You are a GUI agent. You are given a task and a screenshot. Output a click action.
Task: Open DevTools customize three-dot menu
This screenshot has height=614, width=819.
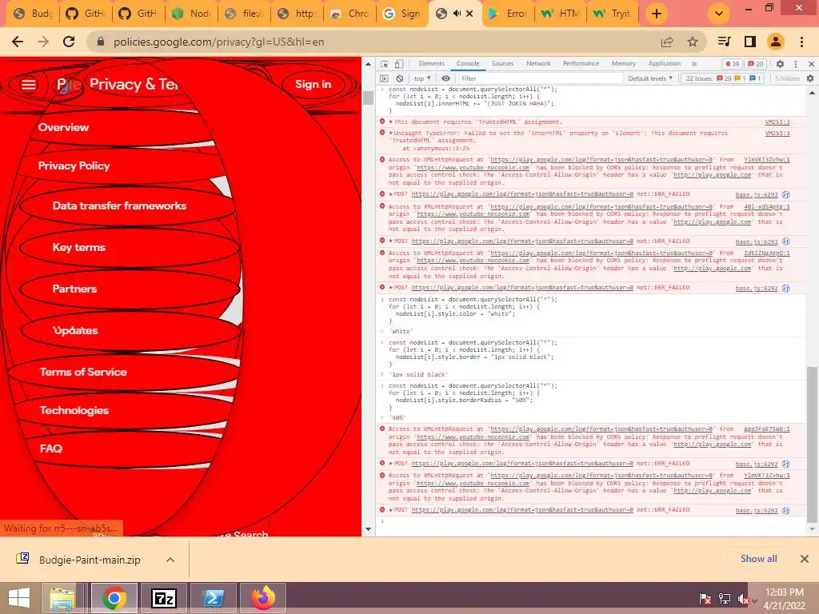[x=796, y=64]
